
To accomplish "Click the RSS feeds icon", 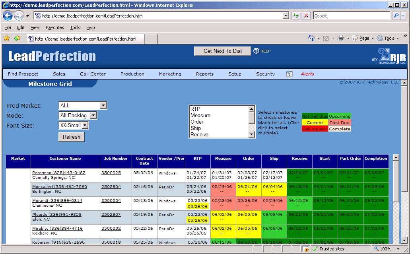I will (326, 39).
